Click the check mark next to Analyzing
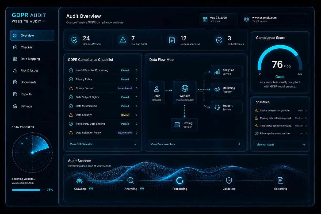This screenshot has width=321, height=214. coord(142,189)
